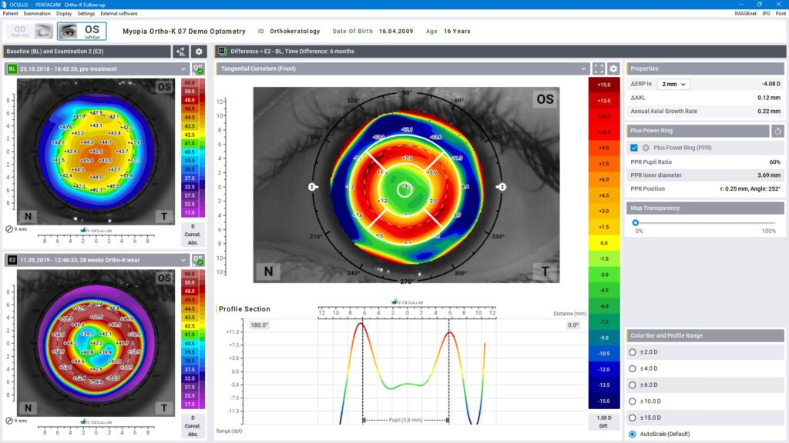Click the Annual Axial Growth Rate 0.22 mm value

click(x=769, y=112)
